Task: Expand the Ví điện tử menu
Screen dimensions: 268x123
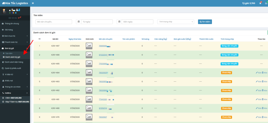Action: point(15,74)
